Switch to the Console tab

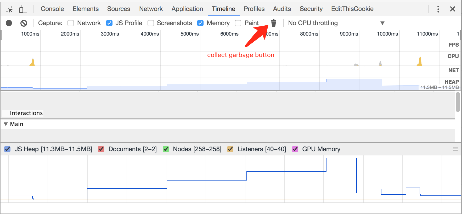point(52,9)
